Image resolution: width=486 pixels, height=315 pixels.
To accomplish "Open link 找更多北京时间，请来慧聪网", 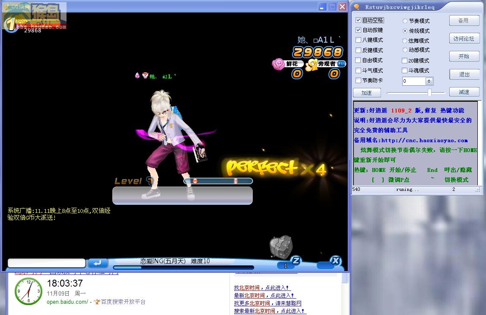I will 268,303.
